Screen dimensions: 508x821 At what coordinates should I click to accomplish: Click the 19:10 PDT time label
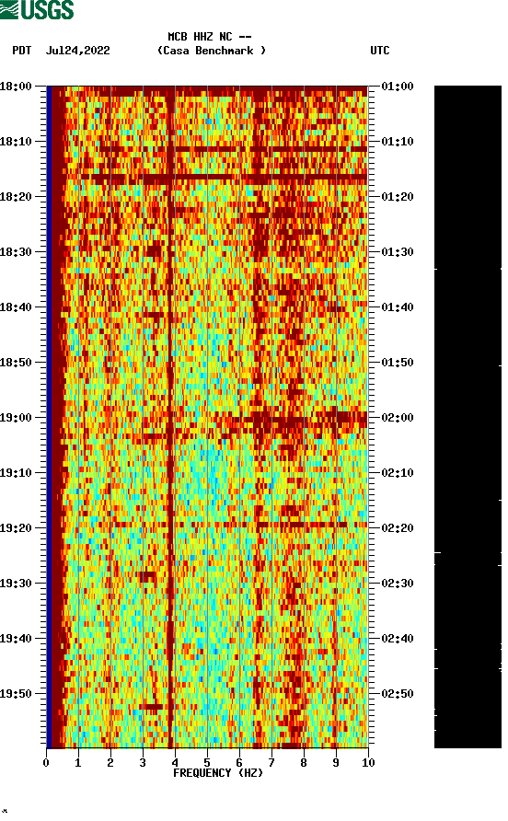pos(16,473)
